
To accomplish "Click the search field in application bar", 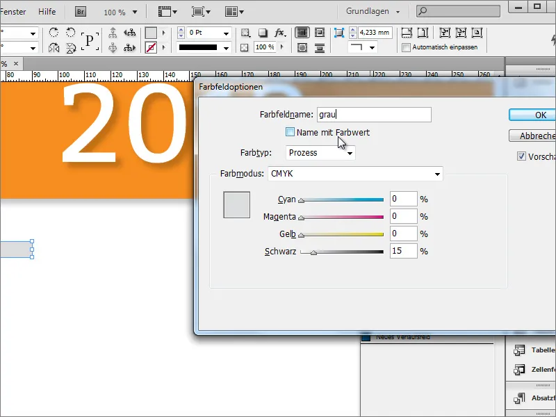I will [458, 11].
